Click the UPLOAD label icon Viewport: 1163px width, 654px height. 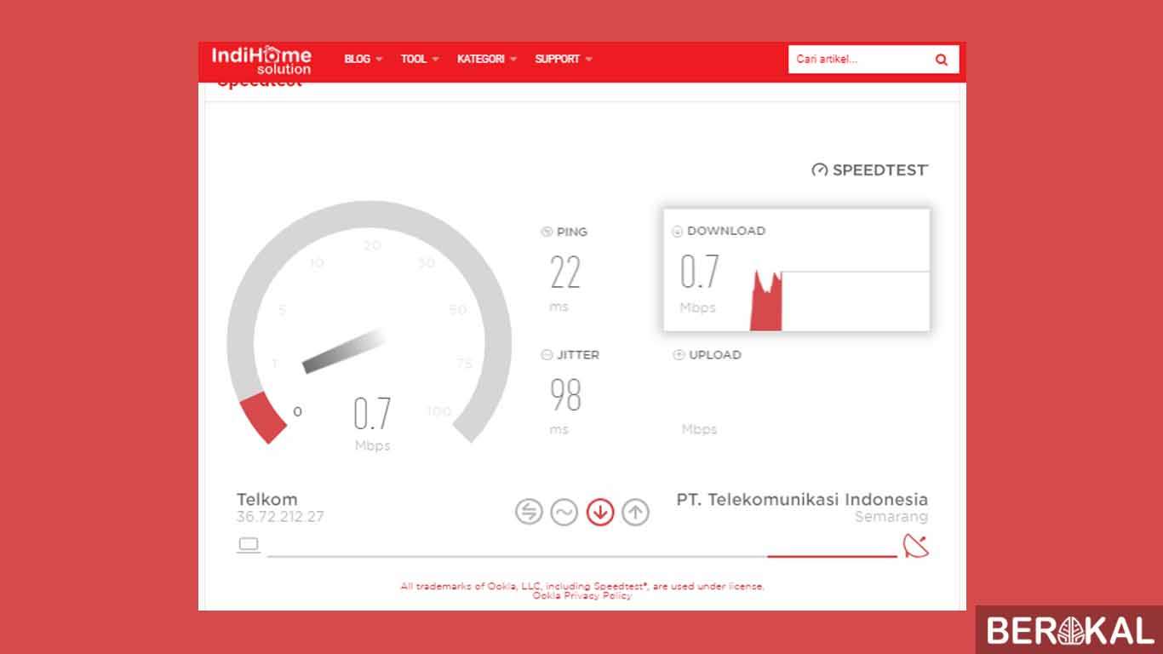point(679,355)
